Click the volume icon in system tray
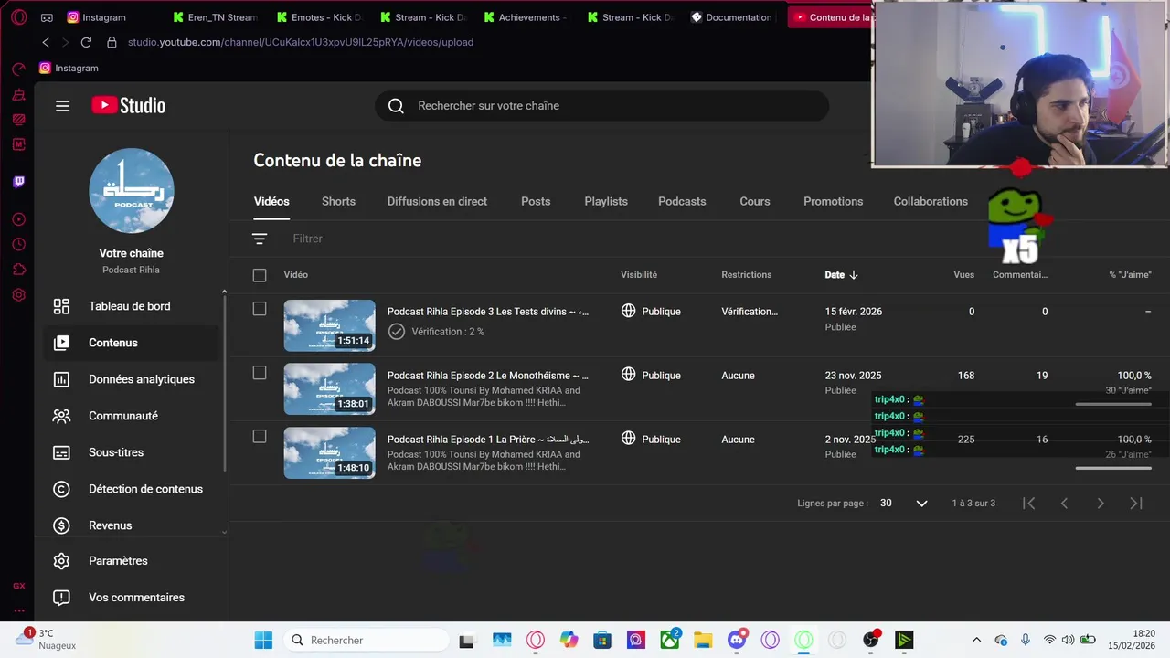 (x=1068, y=640)
